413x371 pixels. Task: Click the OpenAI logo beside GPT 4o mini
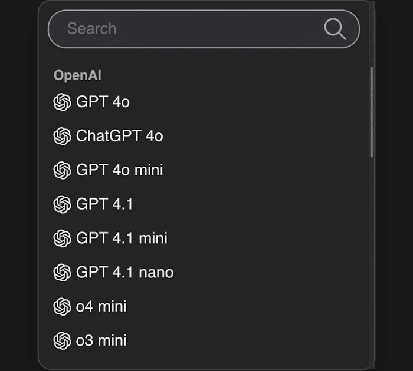pos(62,170)
